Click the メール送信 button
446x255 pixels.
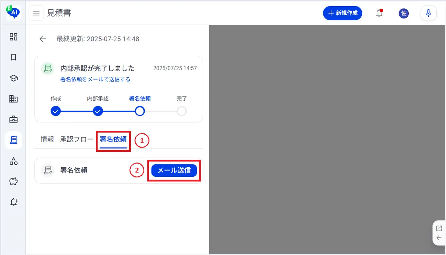coord(174,170)
